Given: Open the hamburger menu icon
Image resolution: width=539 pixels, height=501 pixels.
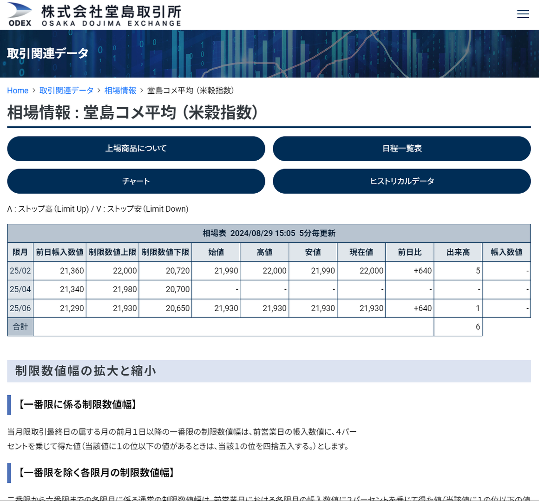Looking at the screenshot, I should click(x=523, y=14).
